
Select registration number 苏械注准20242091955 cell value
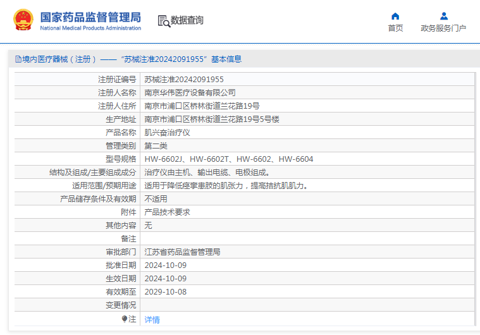(x=184, y=80)
